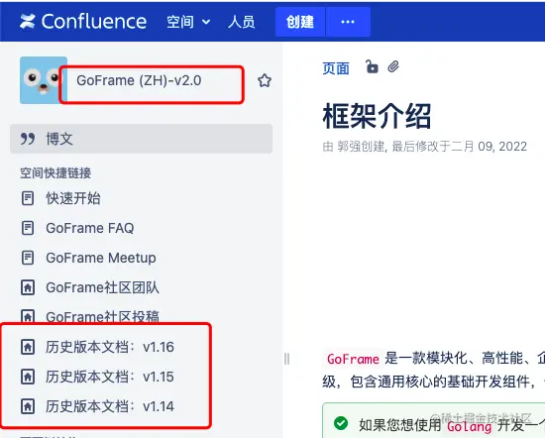The height and width of the screenshot is (438, 545).
Task: Open the 页面 breadcrumb link
Action: click(x=336, y=68)
